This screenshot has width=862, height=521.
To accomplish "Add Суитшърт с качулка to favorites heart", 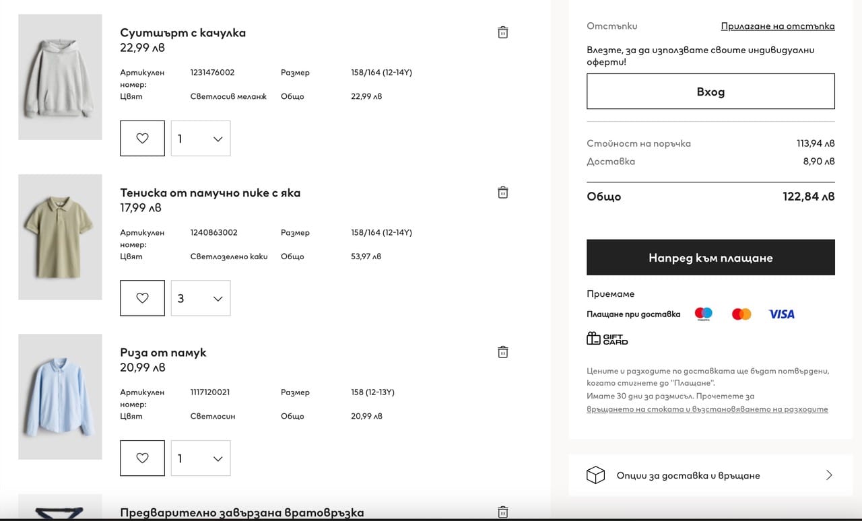I will click(x=142, y=138).
